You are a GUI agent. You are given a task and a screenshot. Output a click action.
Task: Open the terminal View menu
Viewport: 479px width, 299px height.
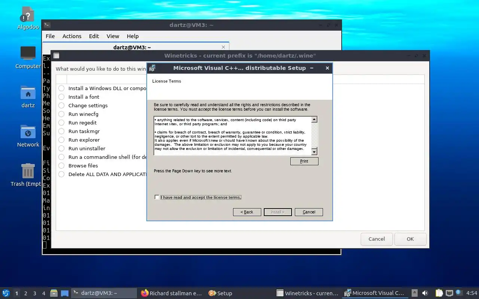pyautogui.click(x=113, y=36)
